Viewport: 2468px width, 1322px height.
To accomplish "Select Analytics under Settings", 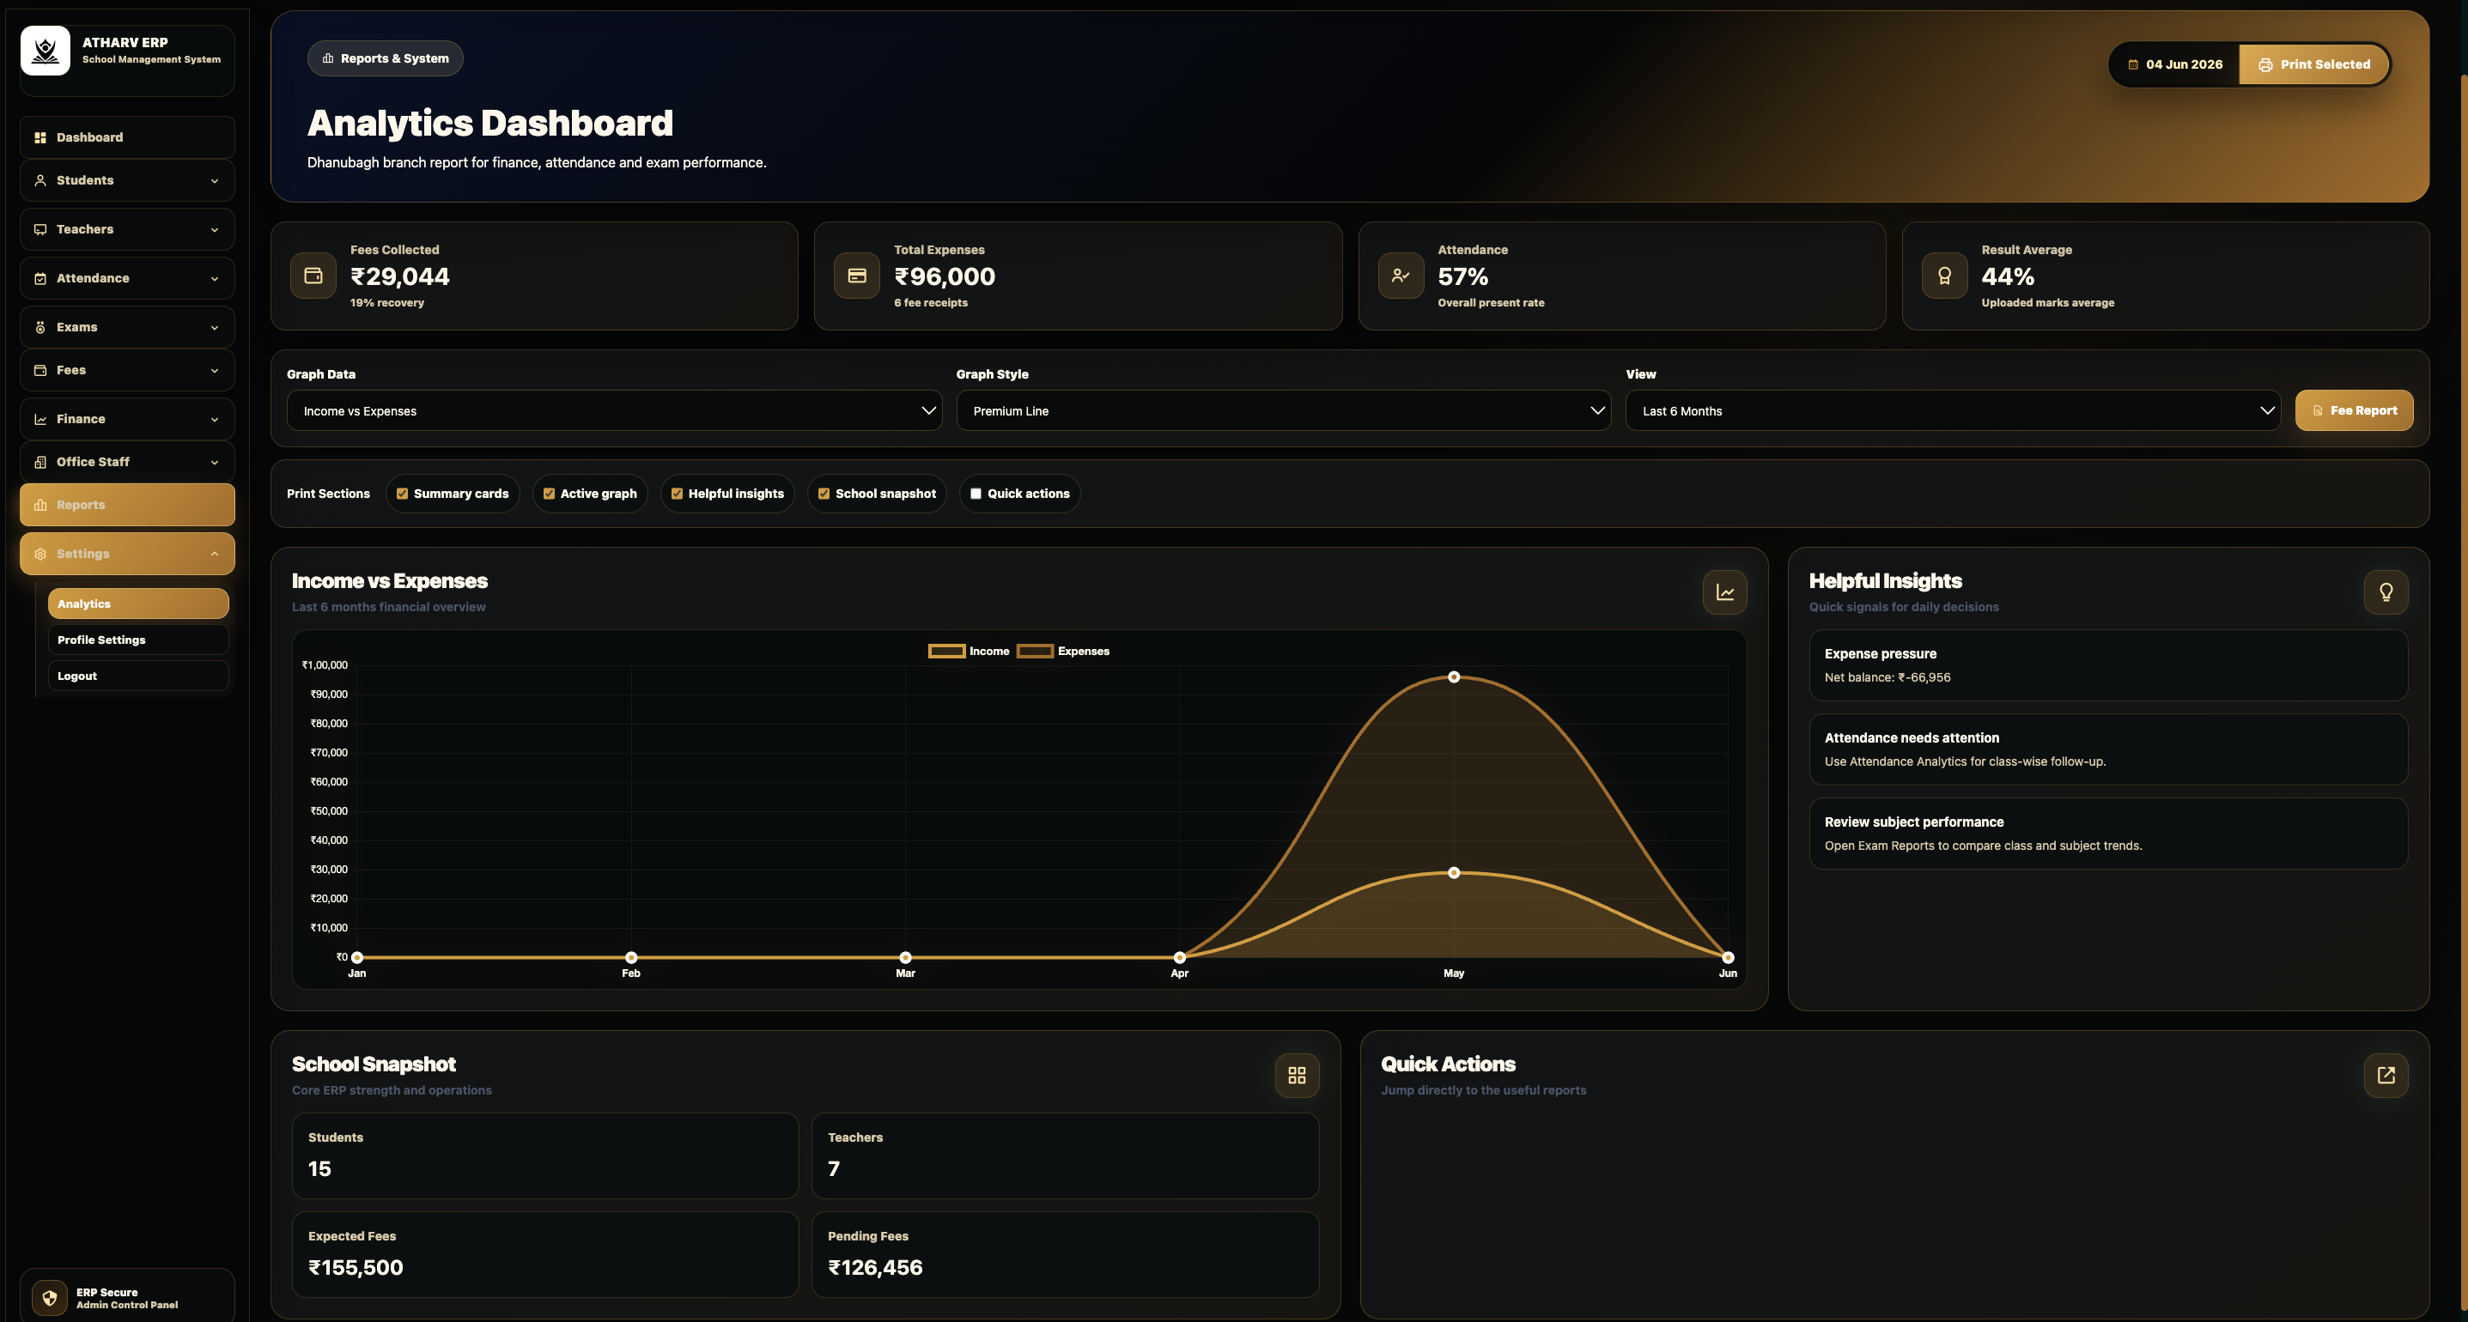I will [x=138, y=603].
